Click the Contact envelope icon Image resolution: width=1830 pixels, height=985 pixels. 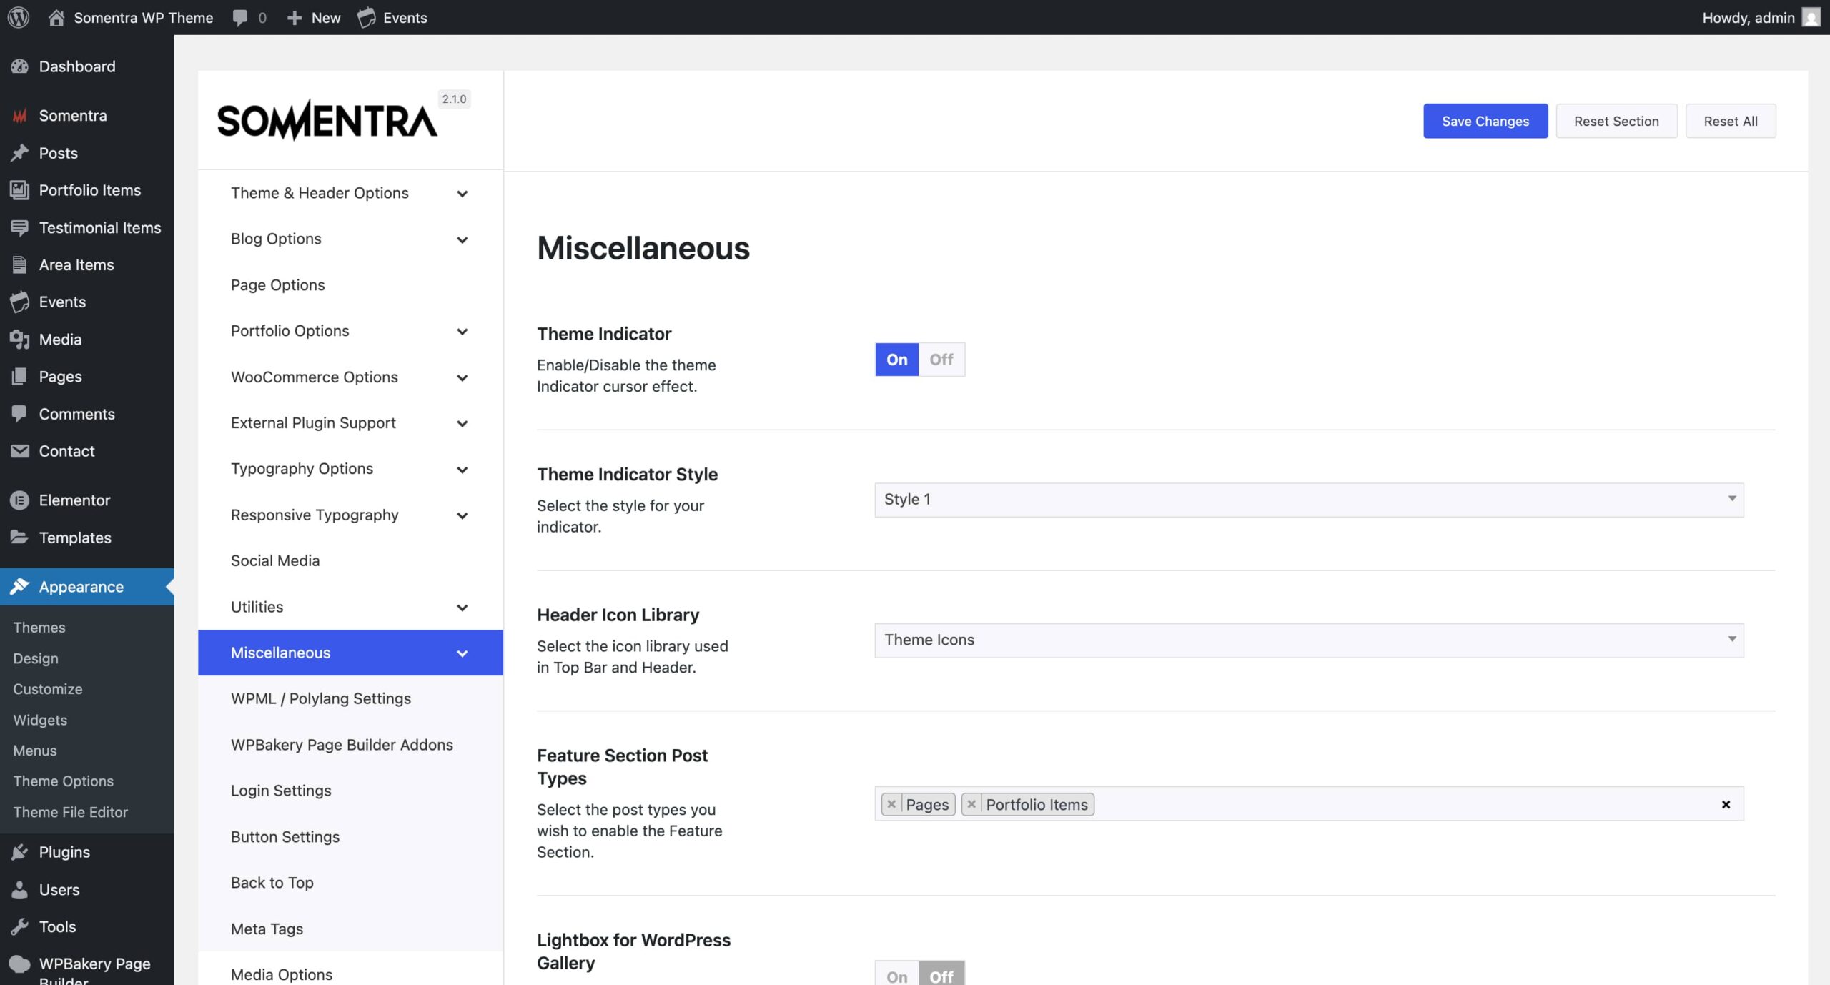pyautogui.click(x=20, y=451)
